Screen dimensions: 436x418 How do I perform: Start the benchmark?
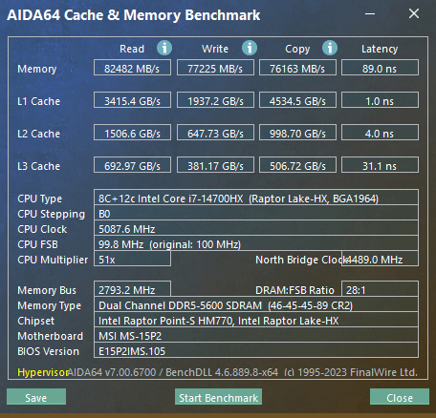(x=218, y=397)
